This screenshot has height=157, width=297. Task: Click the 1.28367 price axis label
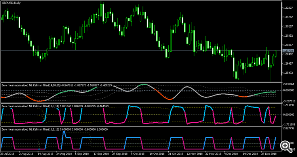288,45
